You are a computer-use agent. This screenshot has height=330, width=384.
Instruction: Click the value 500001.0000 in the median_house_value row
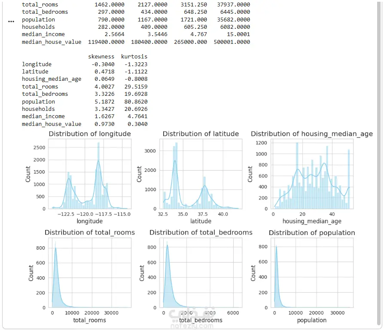pos(232,42)
